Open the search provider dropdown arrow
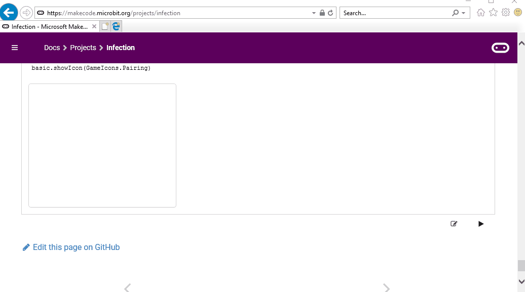 [463, 13]
